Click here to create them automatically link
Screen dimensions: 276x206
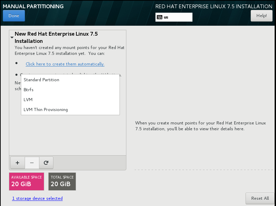[65, 64]
